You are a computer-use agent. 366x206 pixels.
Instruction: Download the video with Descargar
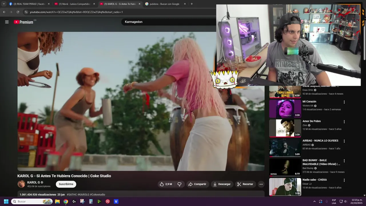pos(222,184)
